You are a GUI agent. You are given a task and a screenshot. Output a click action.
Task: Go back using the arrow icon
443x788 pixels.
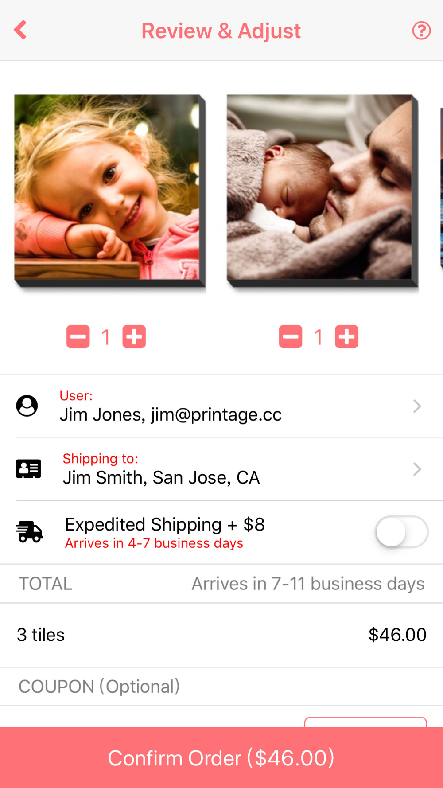(20, 30)
